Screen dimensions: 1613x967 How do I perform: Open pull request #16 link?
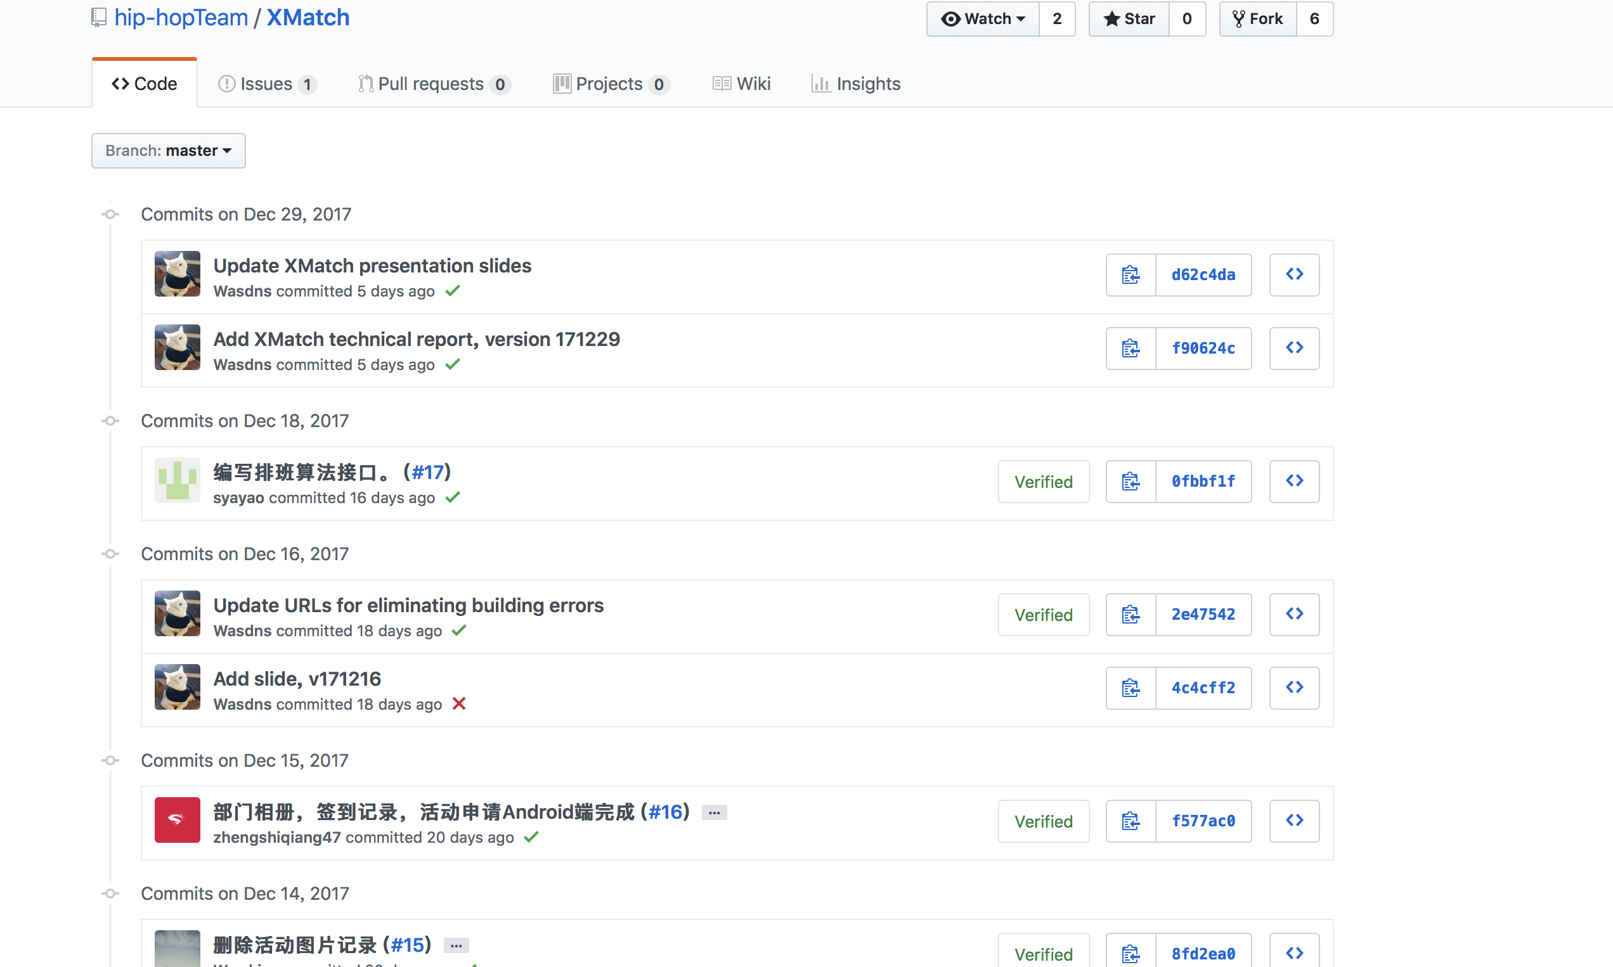(x=666, y=812)
